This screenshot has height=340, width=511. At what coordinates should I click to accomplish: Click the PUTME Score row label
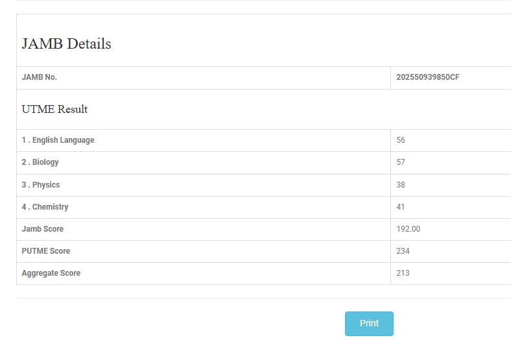click(x=46, y=251)
